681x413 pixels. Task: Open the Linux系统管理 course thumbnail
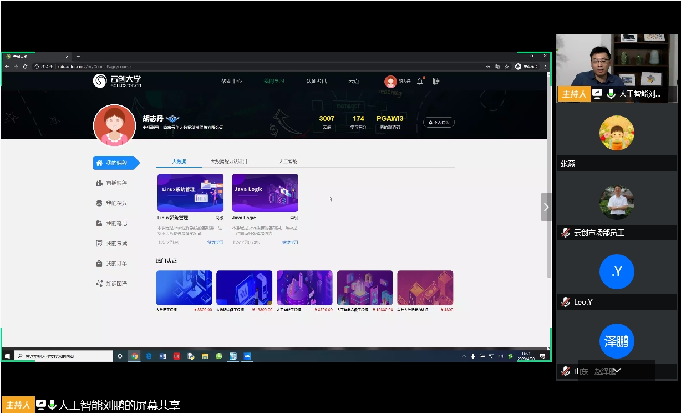[x=190, y=193]
